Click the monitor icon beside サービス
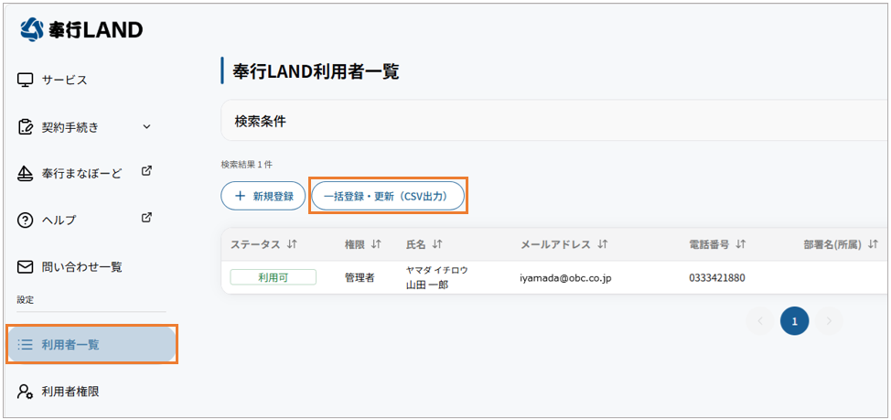 (x=25, y=81)
